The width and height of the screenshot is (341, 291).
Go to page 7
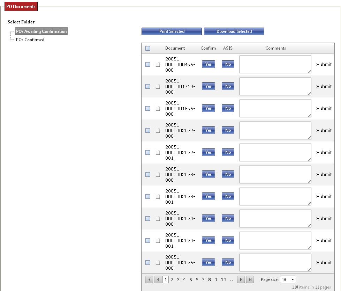coord(203,279)
